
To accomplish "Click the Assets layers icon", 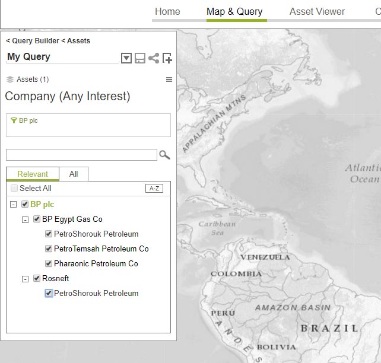I will coord(10,79).
